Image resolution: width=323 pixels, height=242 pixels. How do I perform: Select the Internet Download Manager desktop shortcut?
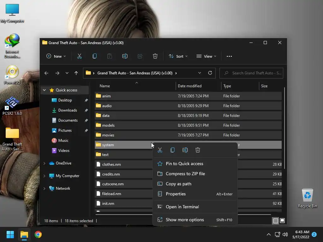click(x=12, y=46)
